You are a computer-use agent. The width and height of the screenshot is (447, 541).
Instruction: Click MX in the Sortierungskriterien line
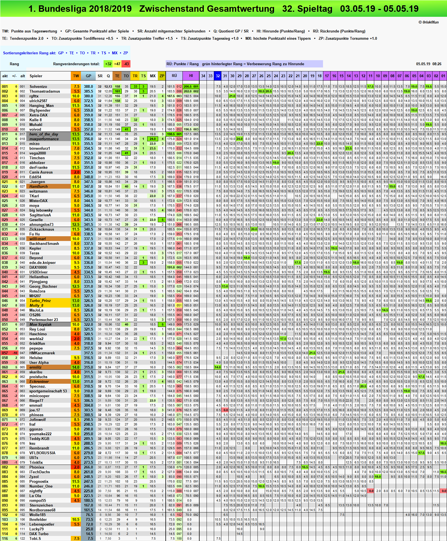click(115, 53)
